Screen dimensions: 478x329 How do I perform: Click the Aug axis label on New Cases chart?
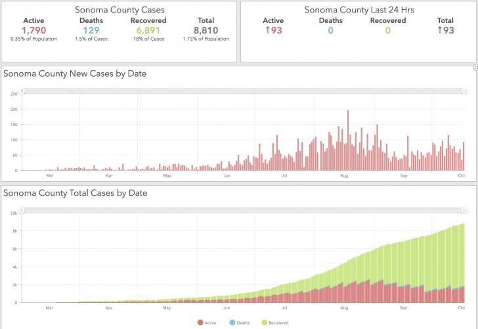tap(344, 175)
